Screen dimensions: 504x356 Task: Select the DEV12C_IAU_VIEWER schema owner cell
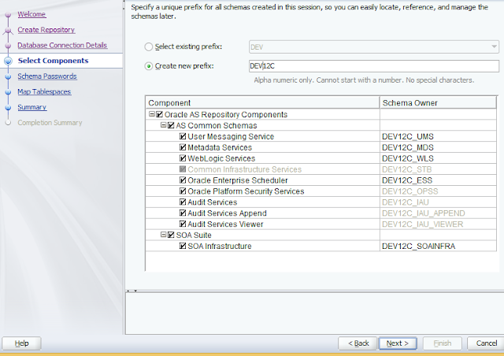[x=438, y=224]
